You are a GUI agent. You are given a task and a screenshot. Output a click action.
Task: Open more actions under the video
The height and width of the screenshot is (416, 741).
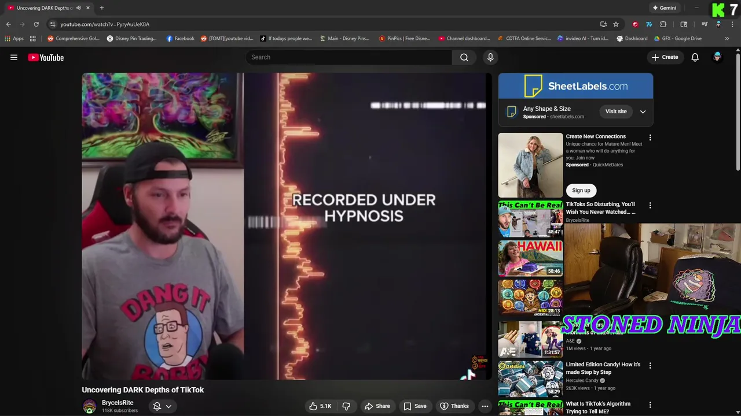pyautogui.click(x=485, y=406)
